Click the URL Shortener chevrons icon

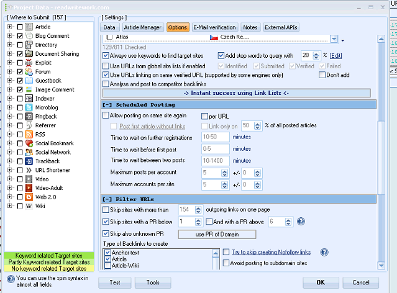point(29,170)
